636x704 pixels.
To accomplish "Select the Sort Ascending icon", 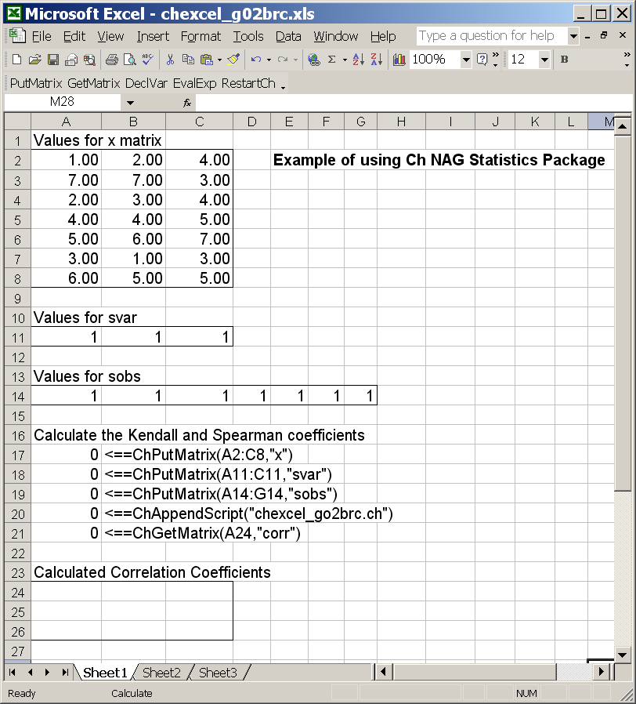I will (x=358, y=58).
